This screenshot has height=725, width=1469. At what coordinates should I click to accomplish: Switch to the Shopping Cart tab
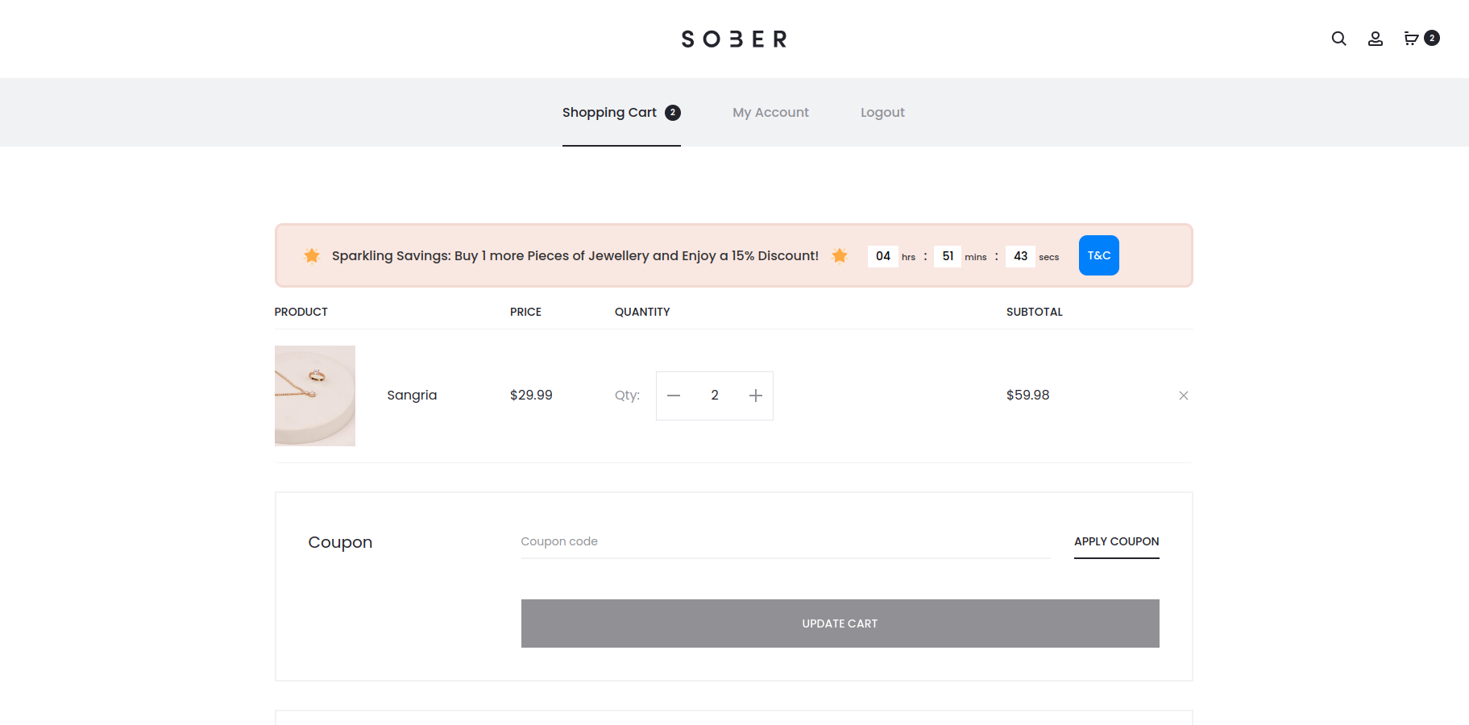pyautogui.click(x=610, y=113)
